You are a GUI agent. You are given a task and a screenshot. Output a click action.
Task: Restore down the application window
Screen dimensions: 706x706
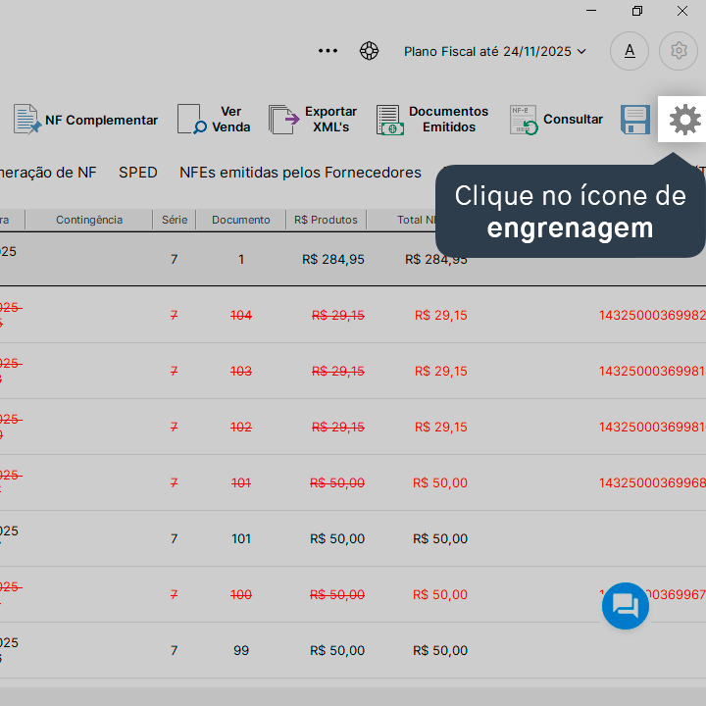click(637, 11)
